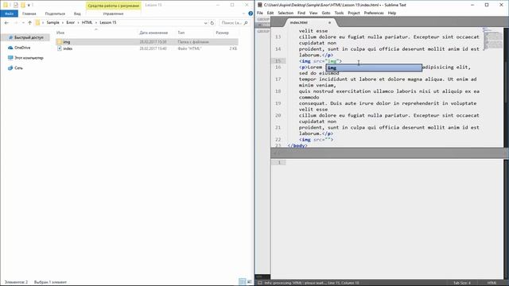Open Sublime Text Goto menu
Image resolution: width=509 pixels, height=286 pixels.
coord(326,13)
